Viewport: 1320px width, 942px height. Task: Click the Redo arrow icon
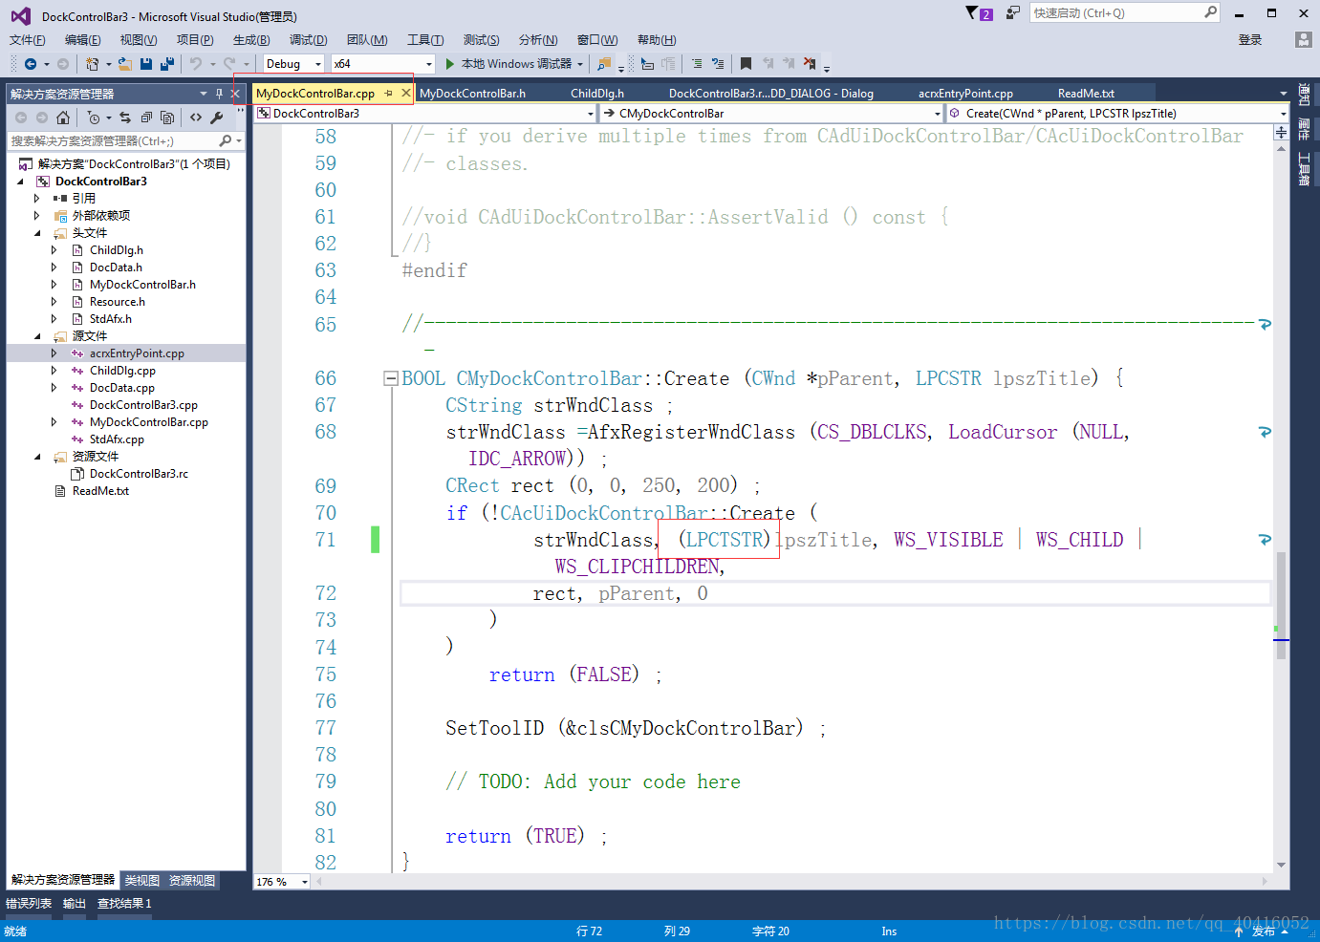click(229, 64)
